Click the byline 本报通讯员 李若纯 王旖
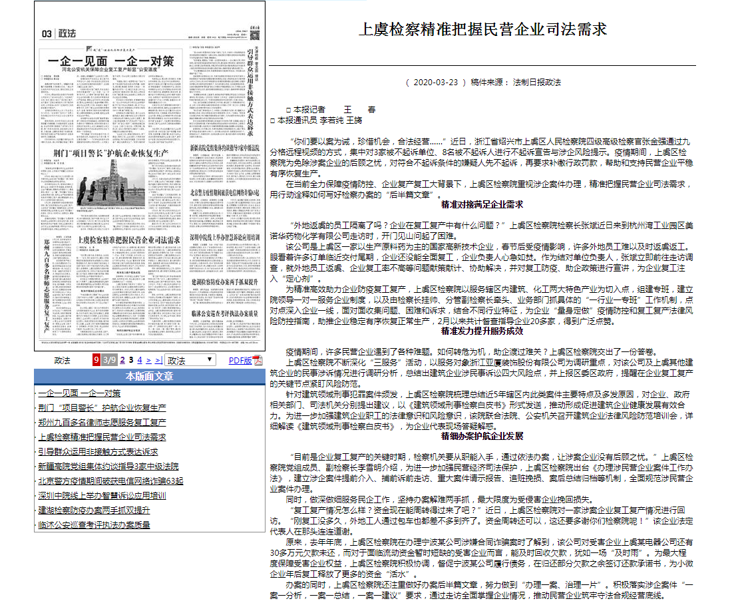 [315, 120]
